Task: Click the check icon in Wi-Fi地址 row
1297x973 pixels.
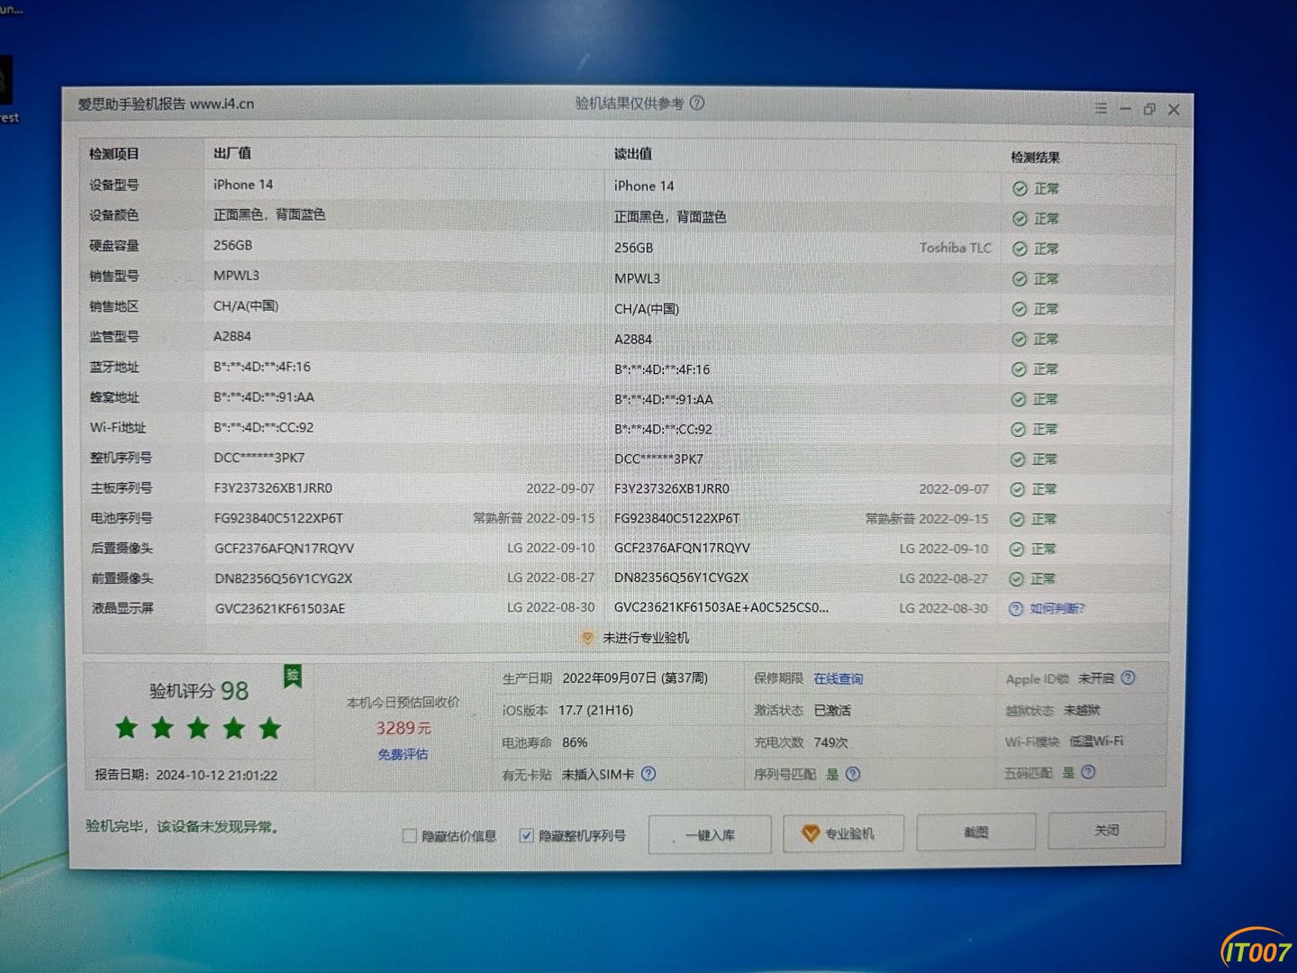Action: click(1018, 429)
